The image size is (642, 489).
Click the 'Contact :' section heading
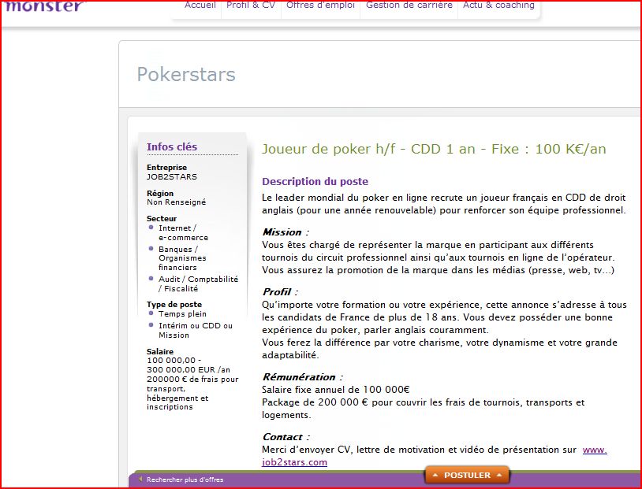point(286,437)
